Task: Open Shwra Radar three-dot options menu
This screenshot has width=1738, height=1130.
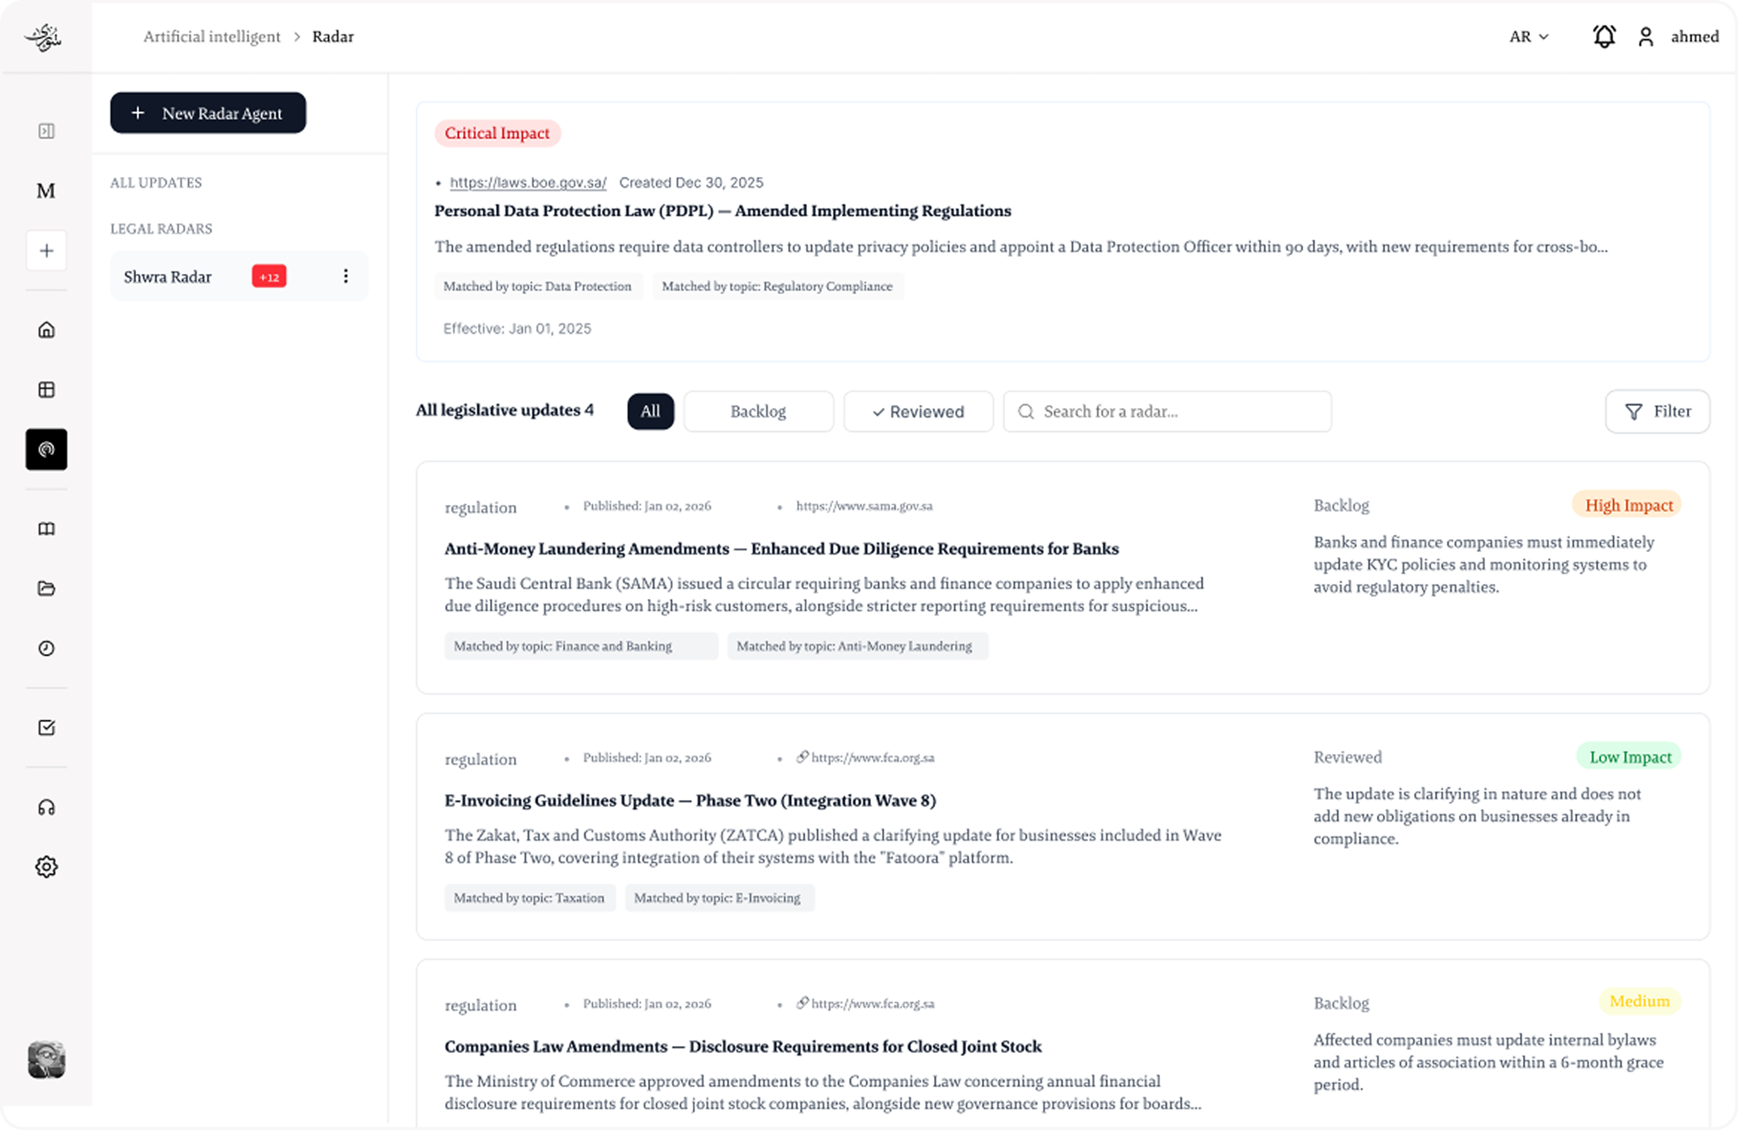Action: coord(345,276)
